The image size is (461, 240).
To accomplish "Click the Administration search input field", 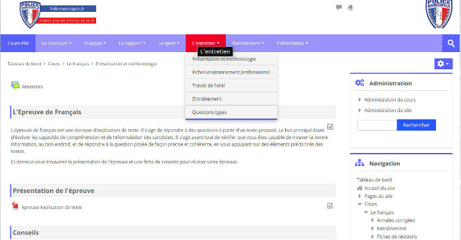I will 377,125.
